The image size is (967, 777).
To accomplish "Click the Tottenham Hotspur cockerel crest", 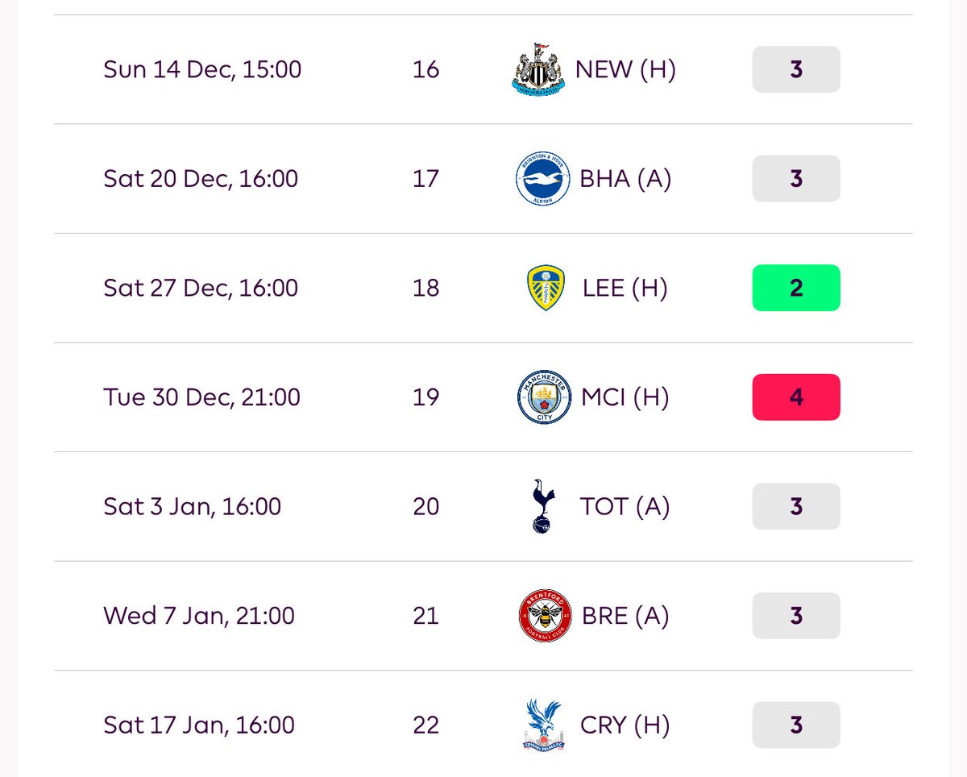I will tap(542, 506).
